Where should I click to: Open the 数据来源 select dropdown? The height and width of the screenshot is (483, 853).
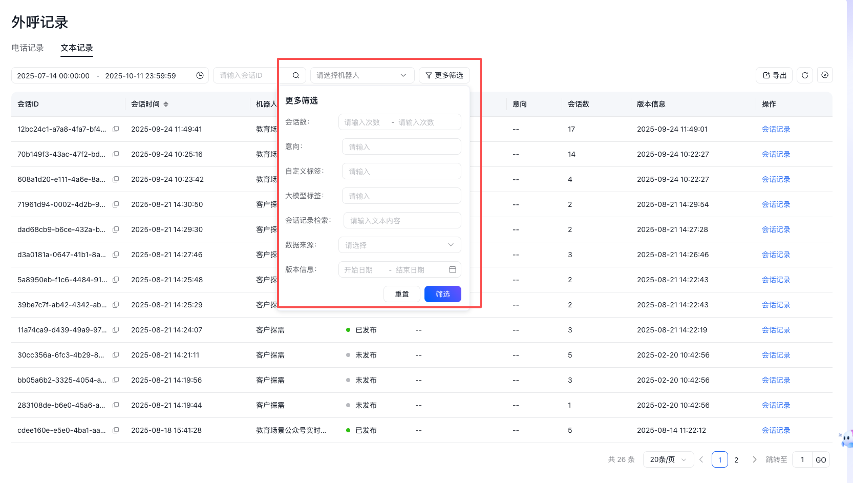pos(399,245)
